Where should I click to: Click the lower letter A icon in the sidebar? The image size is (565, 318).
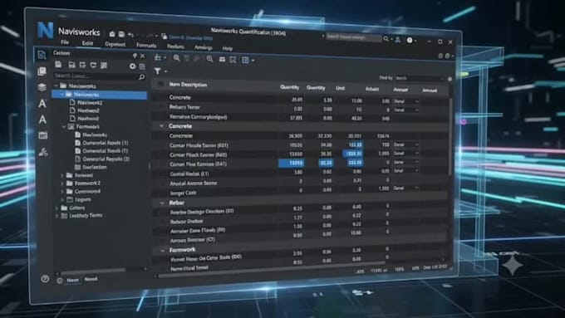tap(42, 120)
